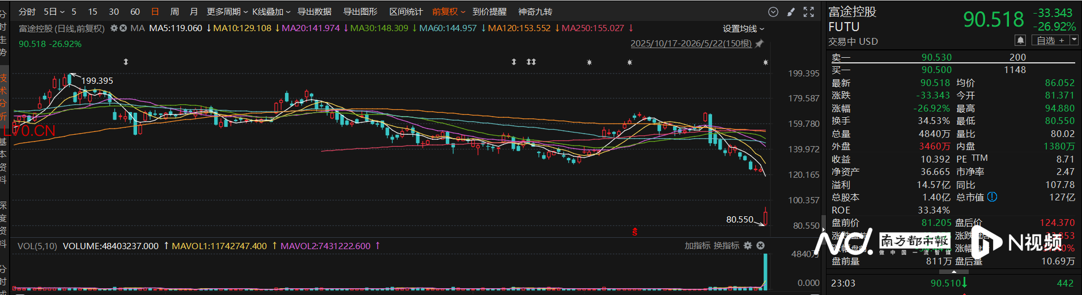Click the 换手 turnover value 34.53%

click(934, 121)
